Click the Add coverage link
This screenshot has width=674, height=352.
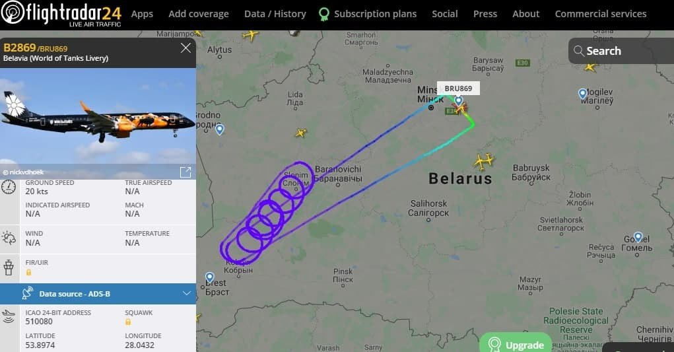199,14
